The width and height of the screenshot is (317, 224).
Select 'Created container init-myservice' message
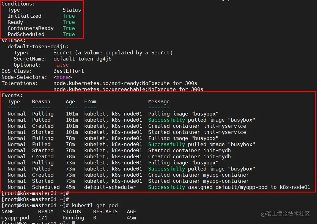point(197,126)
